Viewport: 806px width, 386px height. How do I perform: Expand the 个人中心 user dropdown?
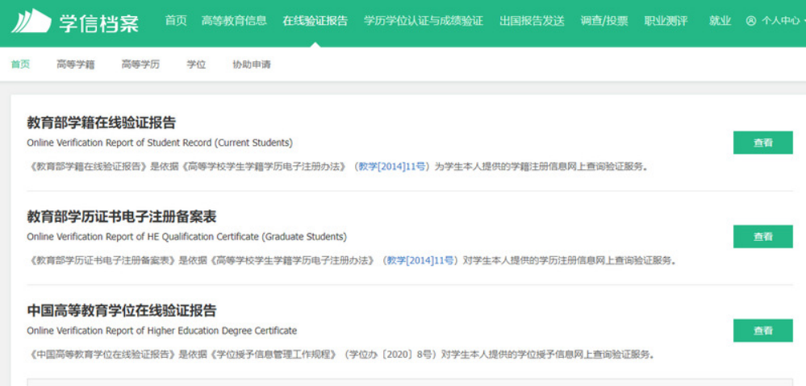[773, 21]
